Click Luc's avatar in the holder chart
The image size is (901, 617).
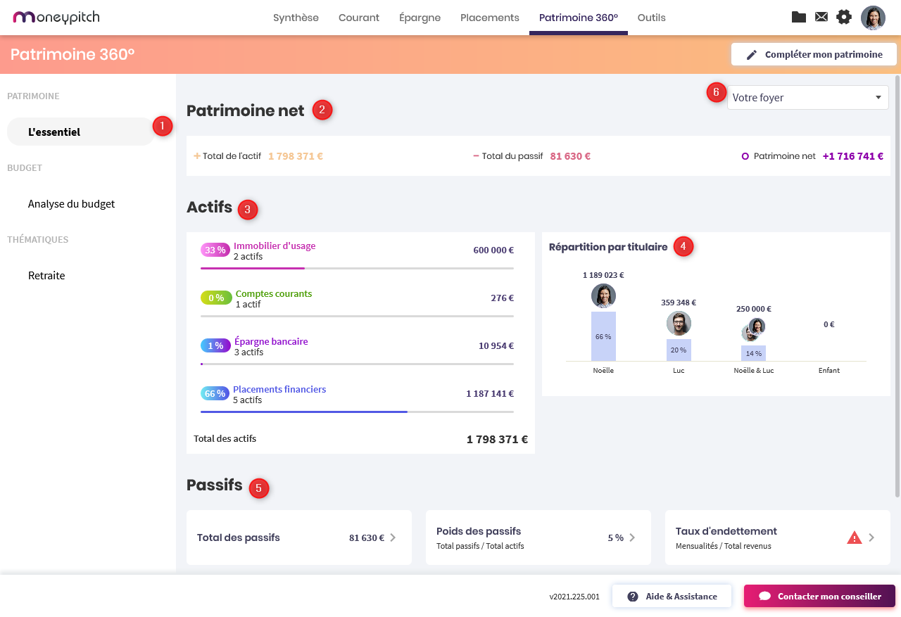[679, 324]
